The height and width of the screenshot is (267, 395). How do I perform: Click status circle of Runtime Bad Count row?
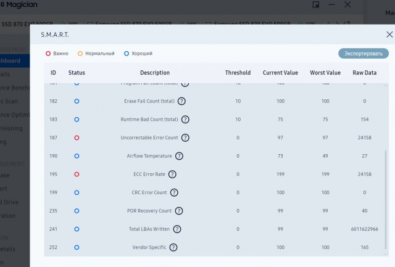[x=77, y=120]
